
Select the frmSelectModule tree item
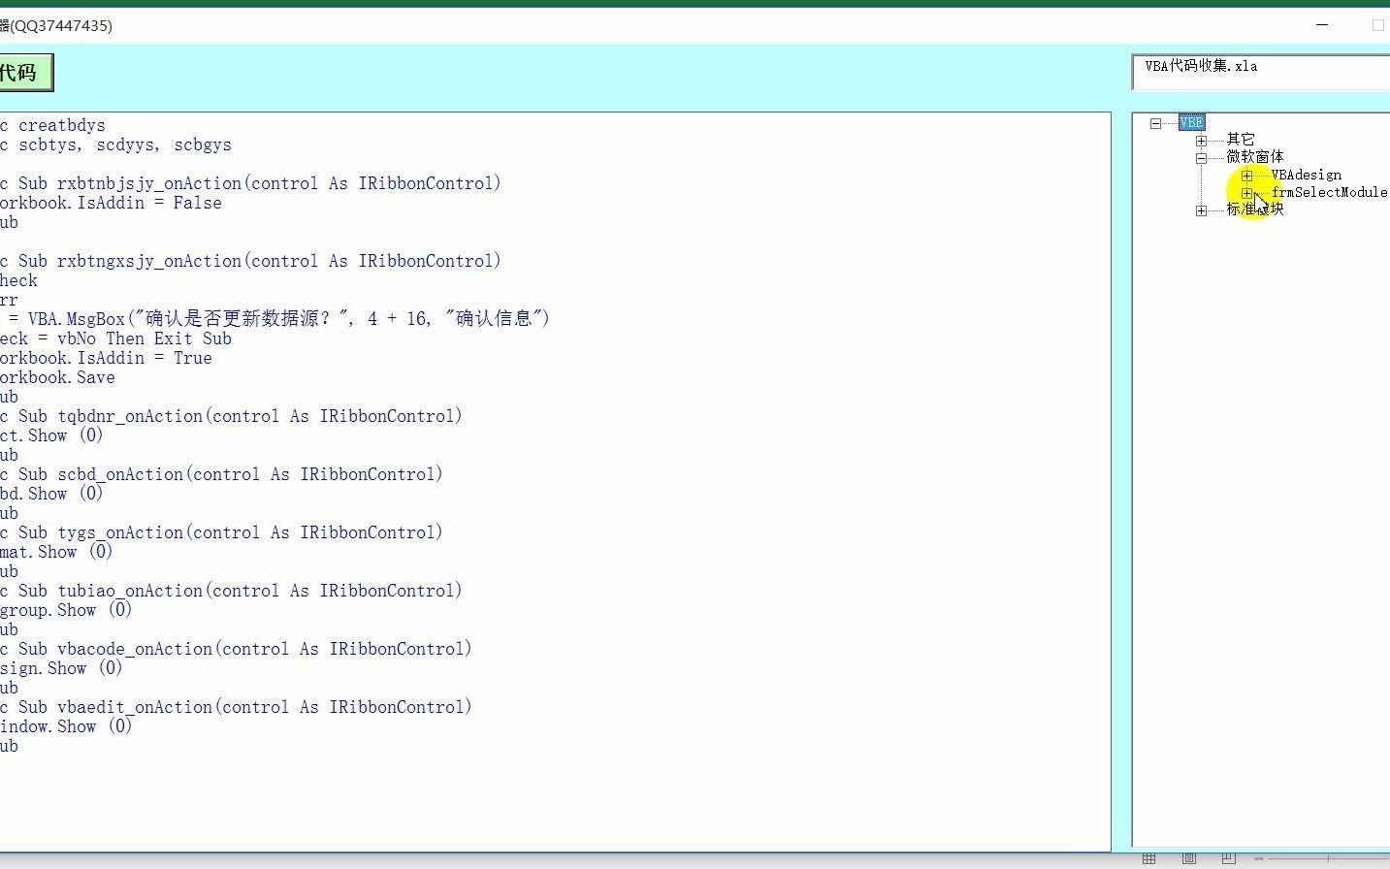click(x=1329, y=193)
